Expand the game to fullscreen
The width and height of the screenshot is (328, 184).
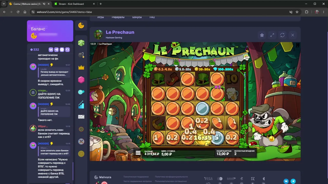coord(272,35)
